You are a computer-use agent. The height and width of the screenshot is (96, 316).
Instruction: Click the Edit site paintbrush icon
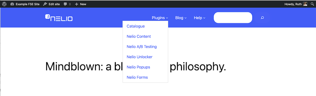(45, 4)
